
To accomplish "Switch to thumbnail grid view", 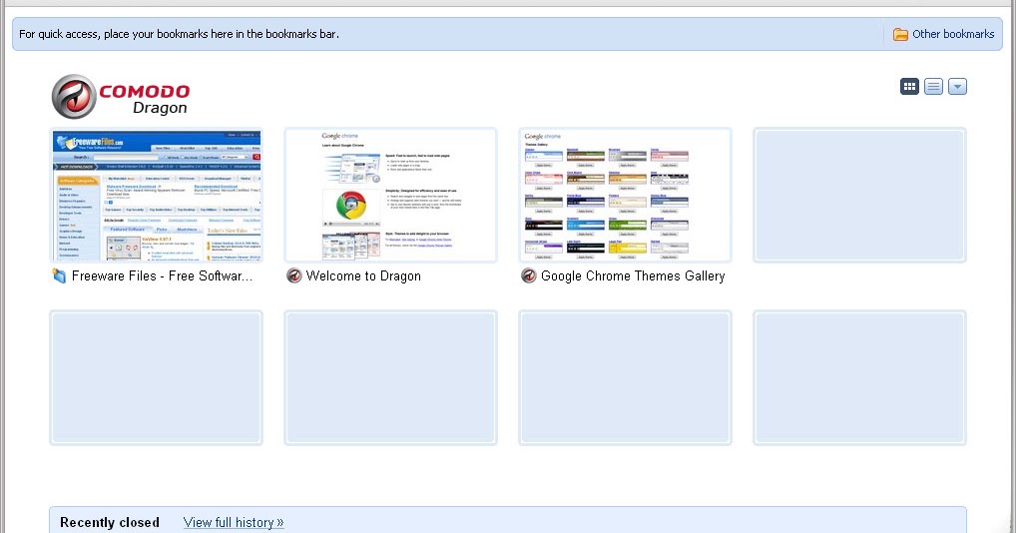I will [909, 86].
